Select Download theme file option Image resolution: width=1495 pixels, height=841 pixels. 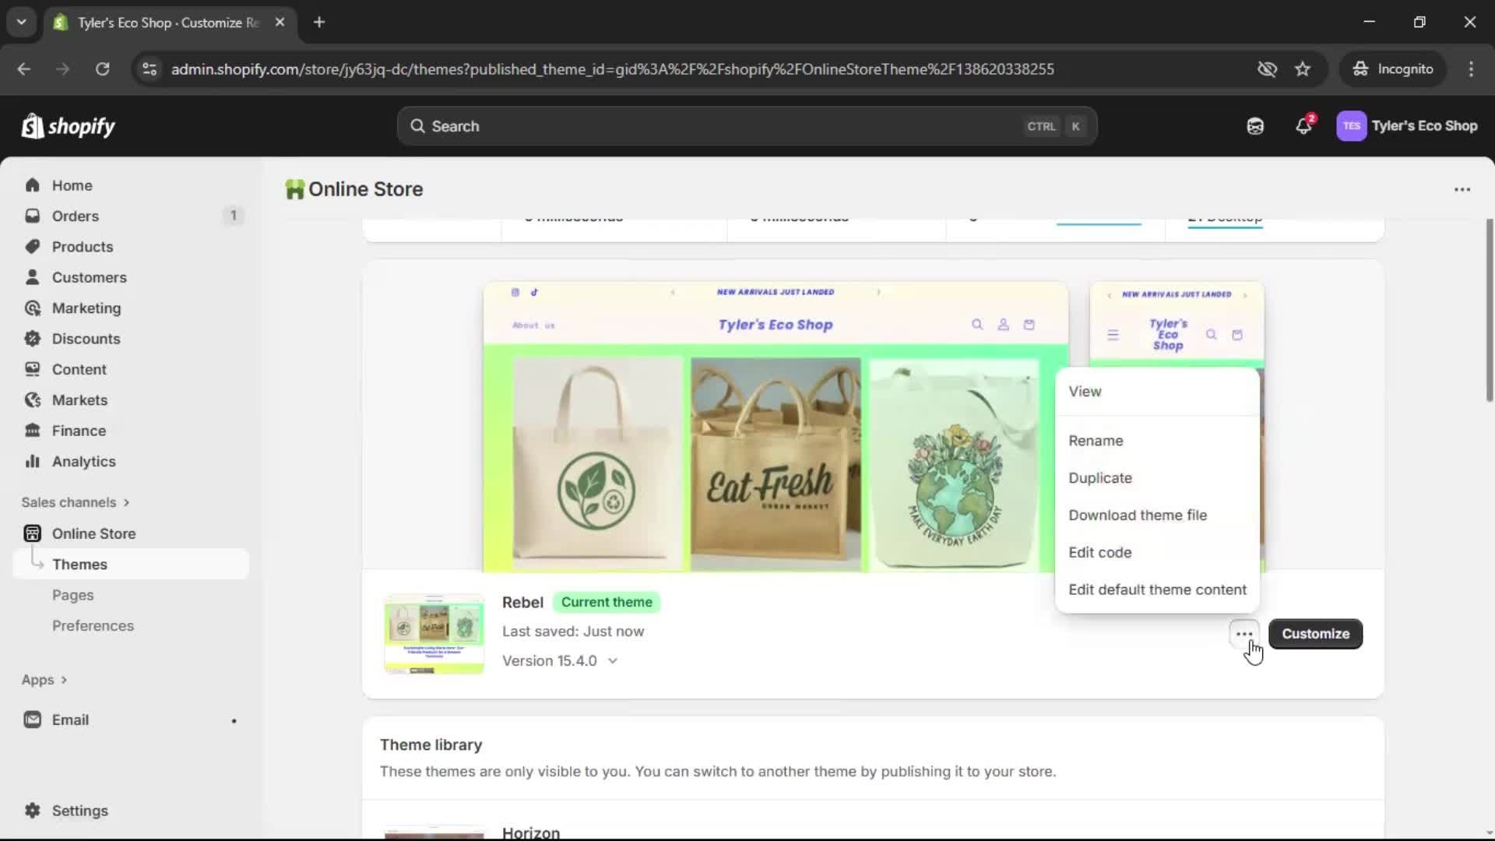[1138, 516]
